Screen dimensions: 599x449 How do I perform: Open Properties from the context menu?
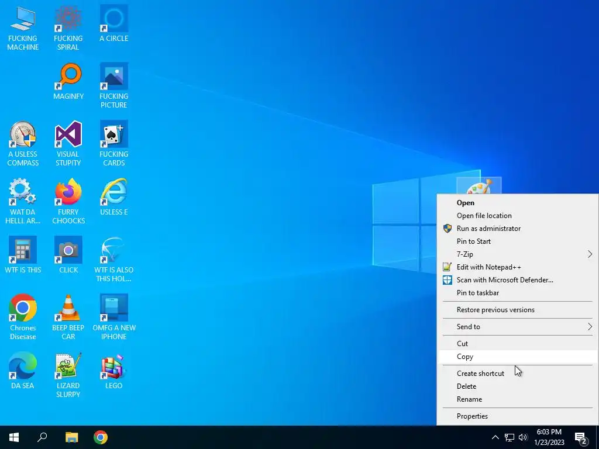click(x=517, y=416)
